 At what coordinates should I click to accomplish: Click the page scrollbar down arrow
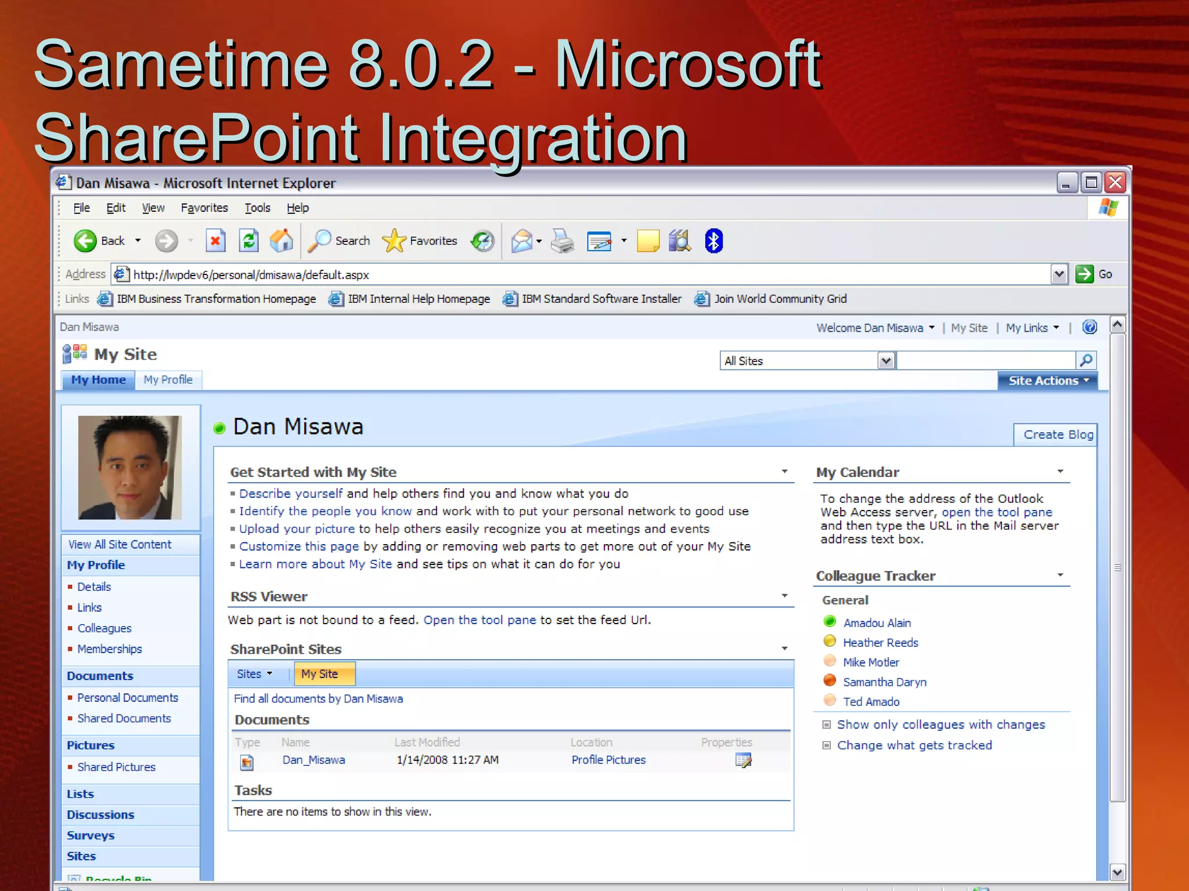pos(1117,872)
